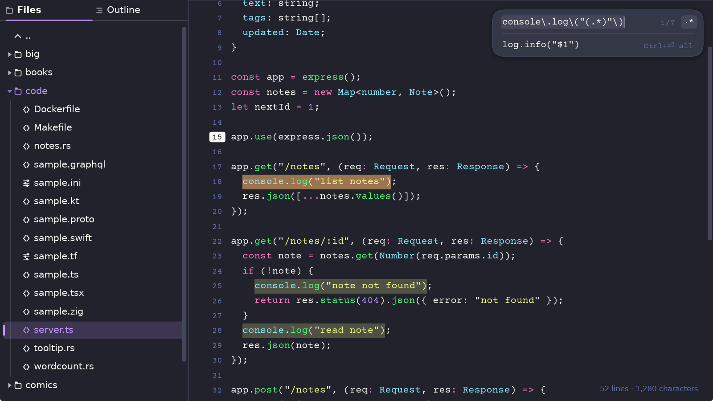Click the file tree scrollbar
This screenshot has width=713, height=401.
184,194
